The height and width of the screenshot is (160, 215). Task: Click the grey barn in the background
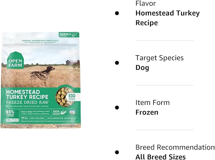point(72,62)
